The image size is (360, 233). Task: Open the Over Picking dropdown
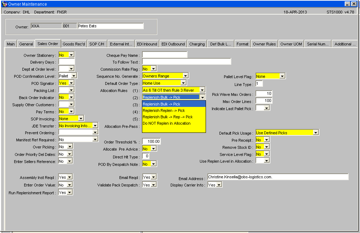click(70, 146)
